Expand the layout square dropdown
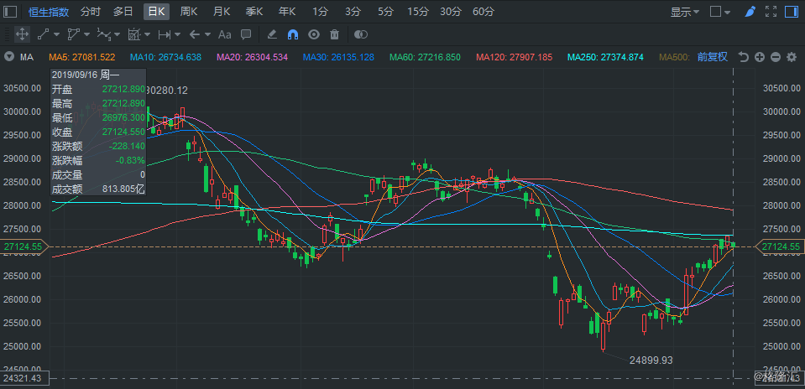Viewport: 805px width, 389px height. tap(720, 12)
